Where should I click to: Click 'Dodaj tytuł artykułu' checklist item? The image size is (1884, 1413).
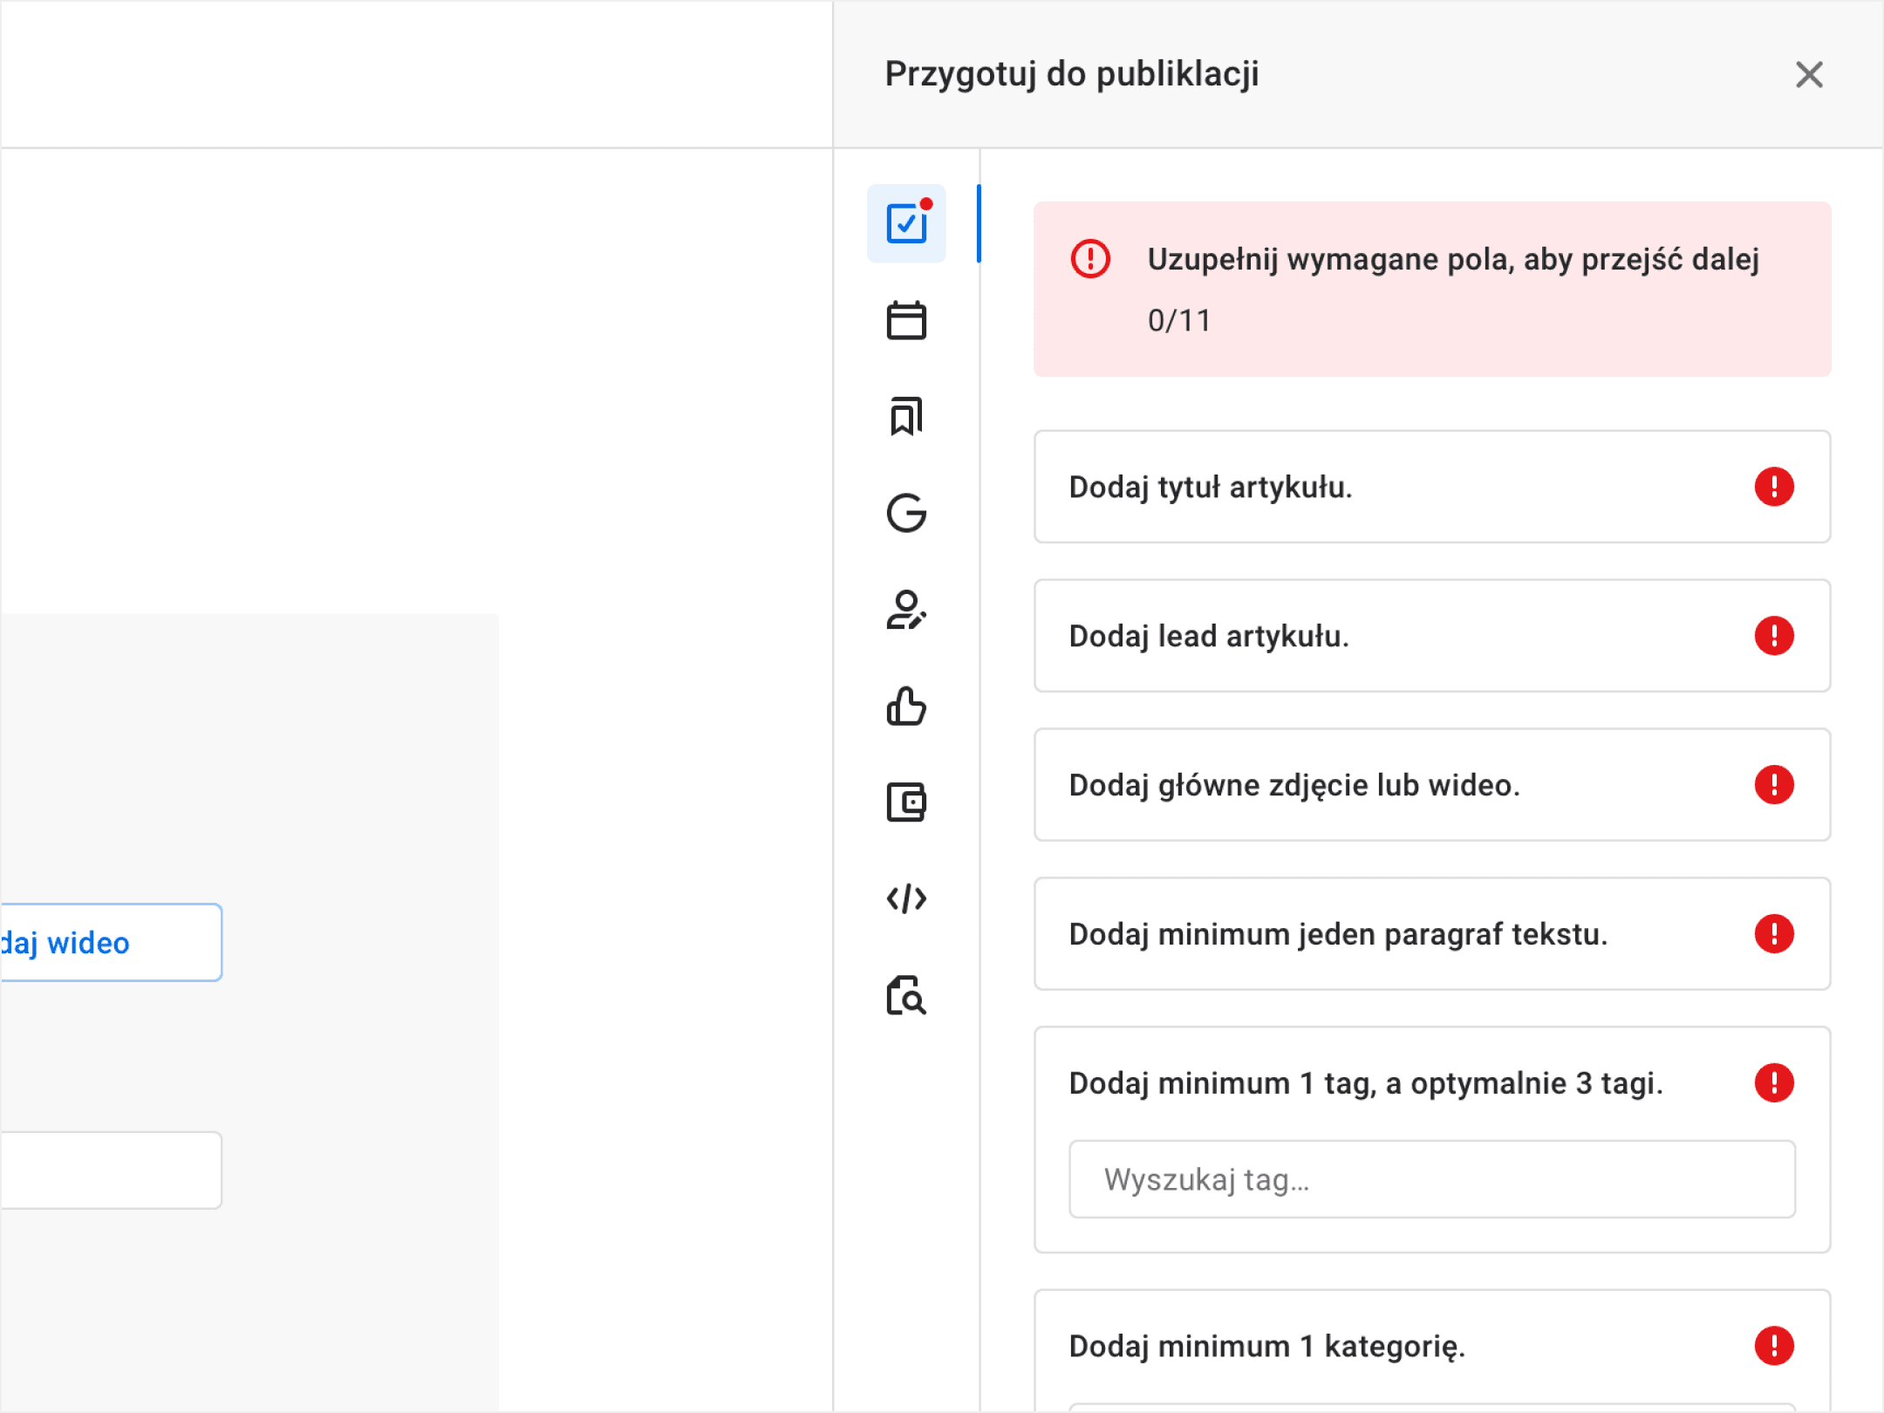point(1432,487)
